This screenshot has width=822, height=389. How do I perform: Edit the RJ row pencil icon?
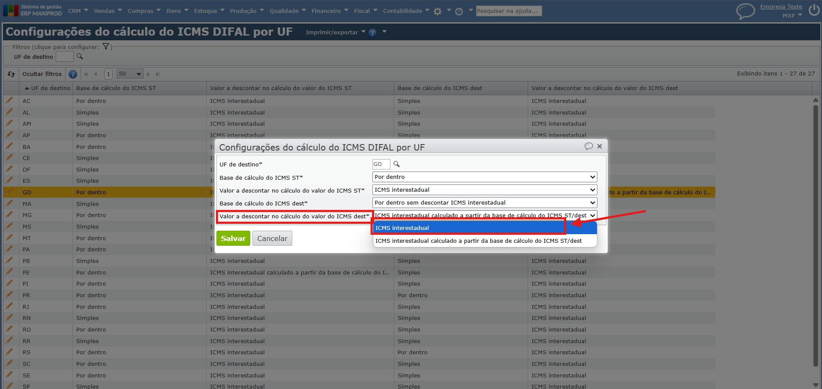(9, 306)
